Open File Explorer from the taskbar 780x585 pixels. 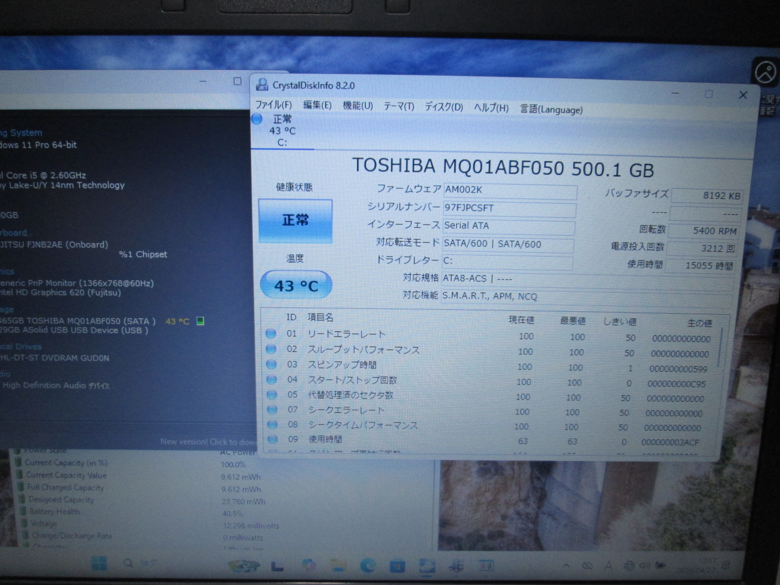(338, 565)
